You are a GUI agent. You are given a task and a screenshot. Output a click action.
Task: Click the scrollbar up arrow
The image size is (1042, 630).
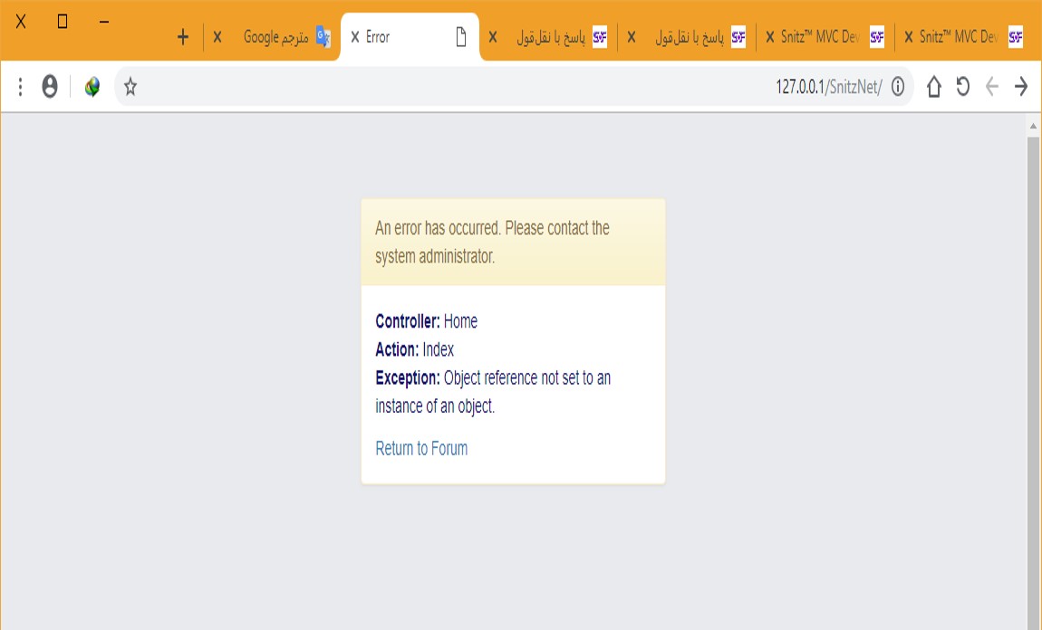pyautogui.click(x=1033, y=124)
